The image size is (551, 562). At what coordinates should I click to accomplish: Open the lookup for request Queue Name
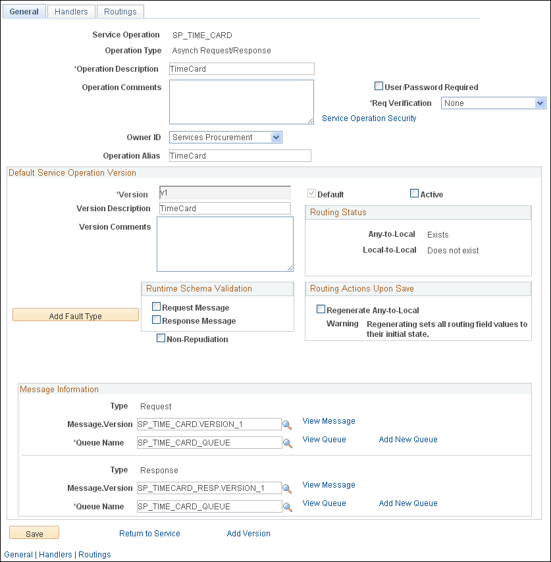[x=286, y=443]
